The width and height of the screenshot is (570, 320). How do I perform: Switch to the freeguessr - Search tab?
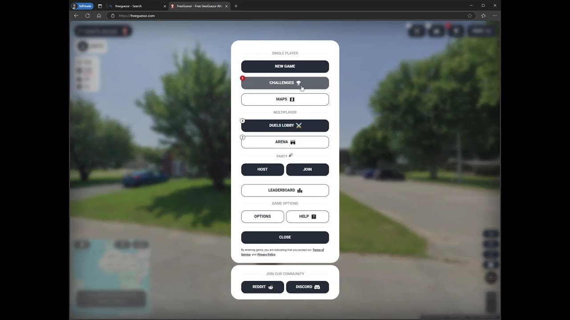point(134,6)
